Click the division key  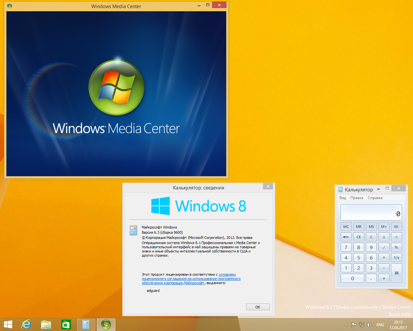(x=384, y=247)
